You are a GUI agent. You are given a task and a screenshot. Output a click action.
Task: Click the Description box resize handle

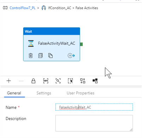click(131, 130)
